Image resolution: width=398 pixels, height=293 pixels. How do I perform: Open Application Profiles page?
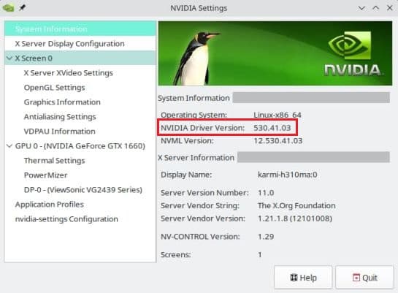coord(50,205)
